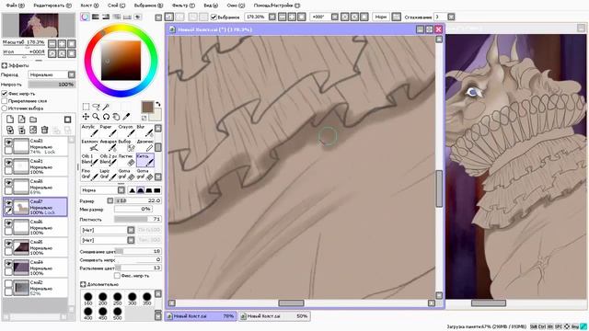Choose the Blur brush

coord(145,131)
